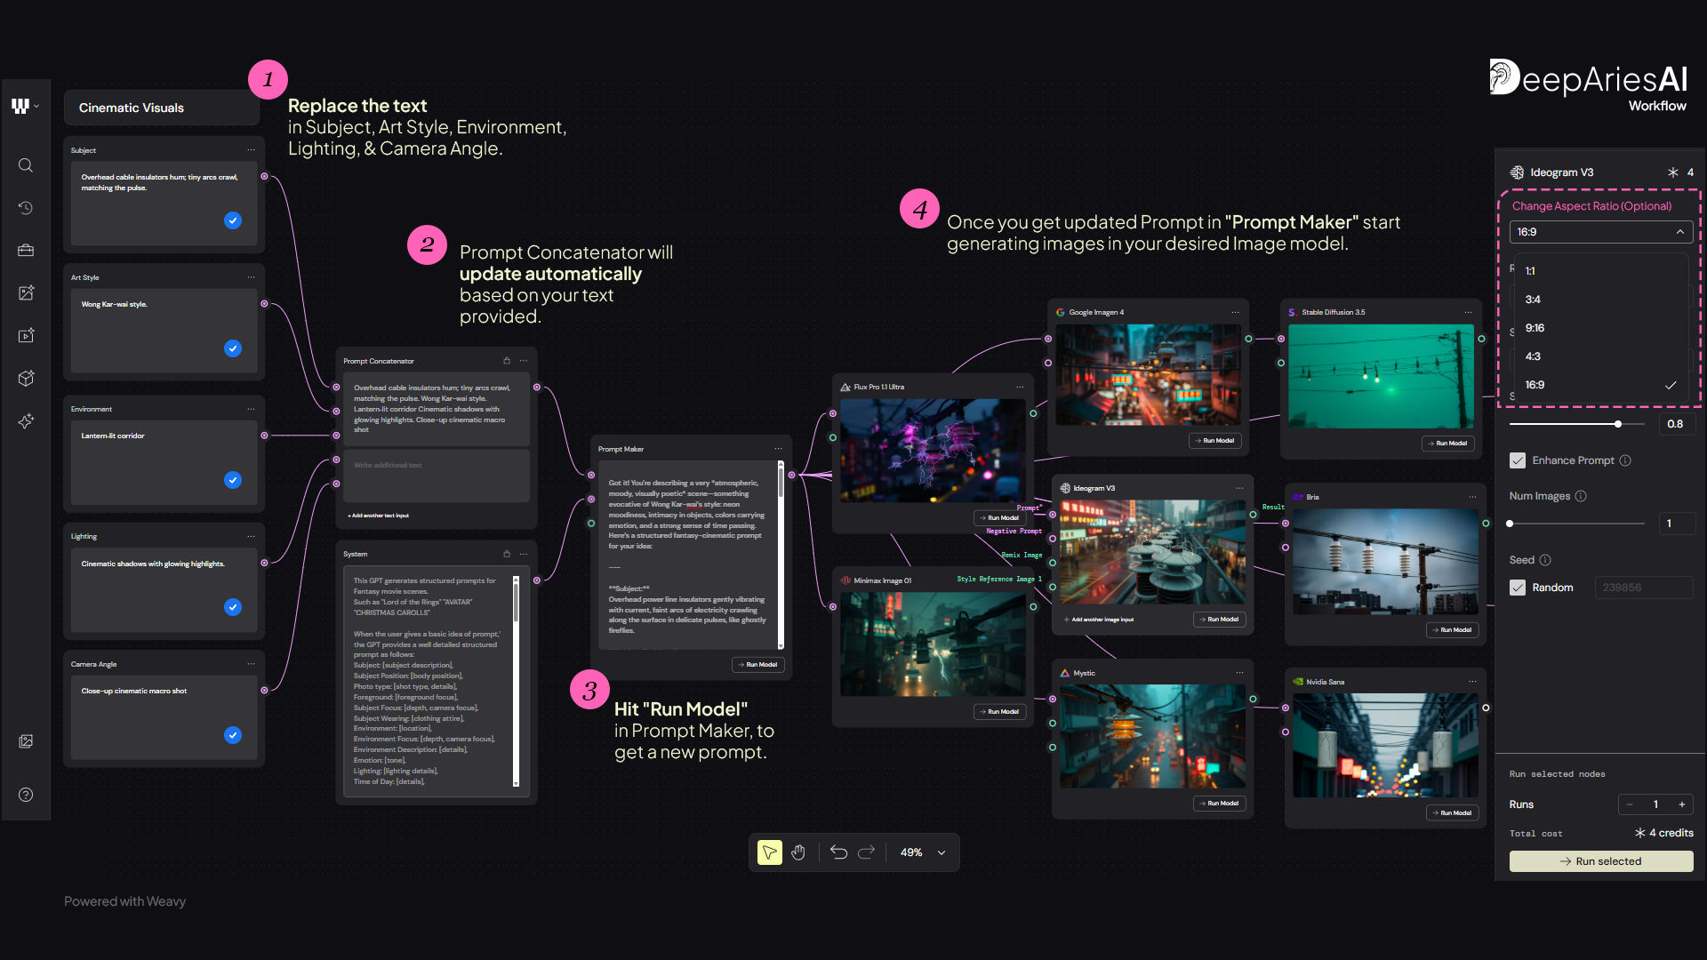Viewport: 1707px width, 960px height.
Task: Adjust the Num Images slider handle
Action: tap(1510, 524)
